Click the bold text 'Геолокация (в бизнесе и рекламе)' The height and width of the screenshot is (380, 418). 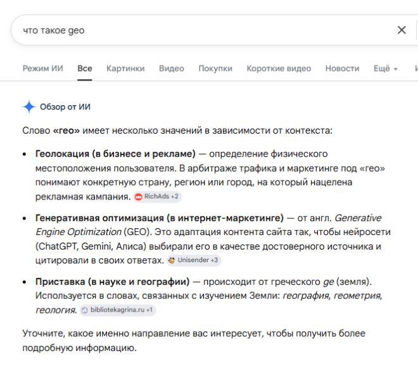click(x=115, y=154)
